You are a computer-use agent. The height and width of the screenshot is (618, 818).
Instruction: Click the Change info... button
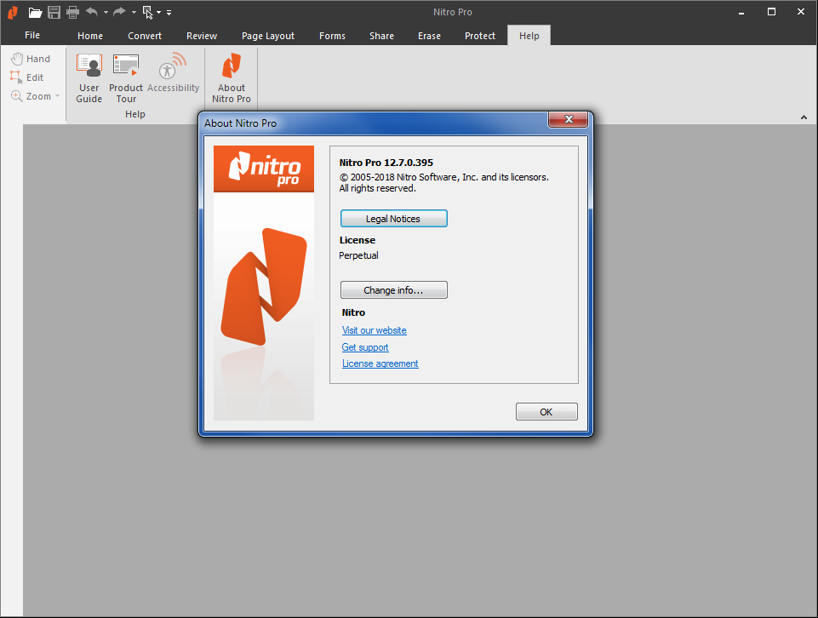(x=394, y=290)
